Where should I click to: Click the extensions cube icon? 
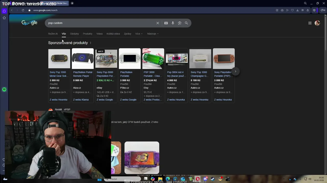pyautogui.click(x=314, y=10)
